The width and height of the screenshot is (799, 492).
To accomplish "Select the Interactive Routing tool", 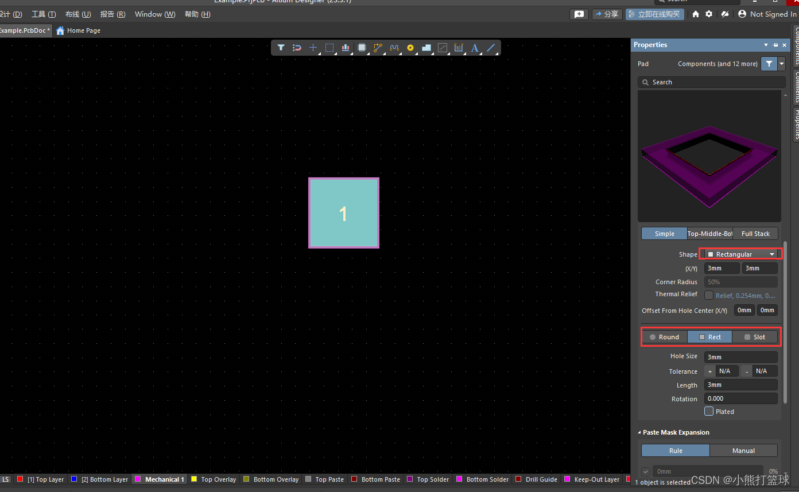I will 377,48.
